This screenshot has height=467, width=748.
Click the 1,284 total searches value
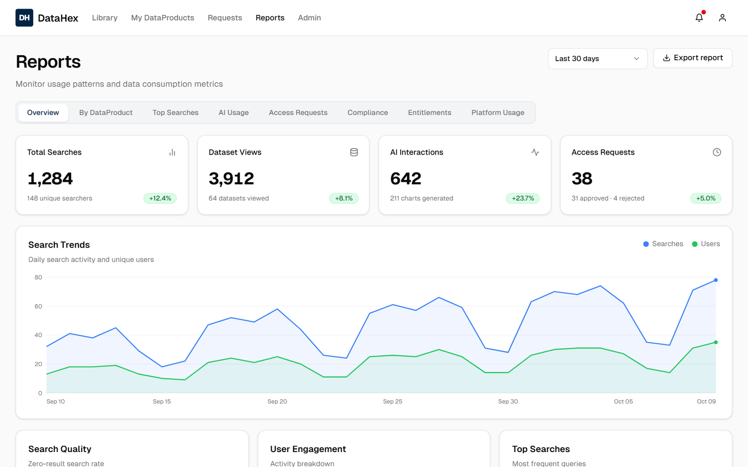[50, 178]
